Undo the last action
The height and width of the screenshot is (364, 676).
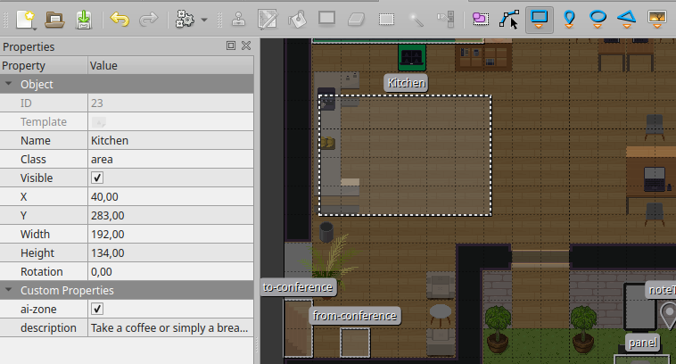[x=120, y=17]
